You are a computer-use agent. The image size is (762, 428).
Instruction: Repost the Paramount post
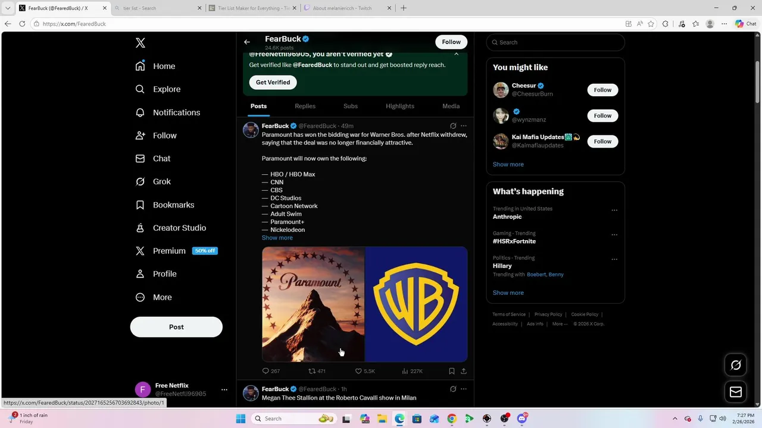pos(317,371)
